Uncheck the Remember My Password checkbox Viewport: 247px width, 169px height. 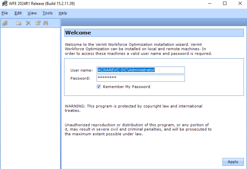click(99, 87)
